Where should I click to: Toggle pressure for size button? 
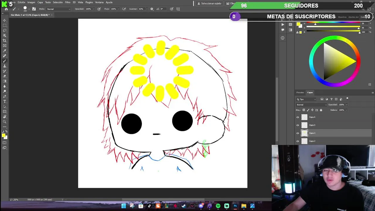[171, 9]
